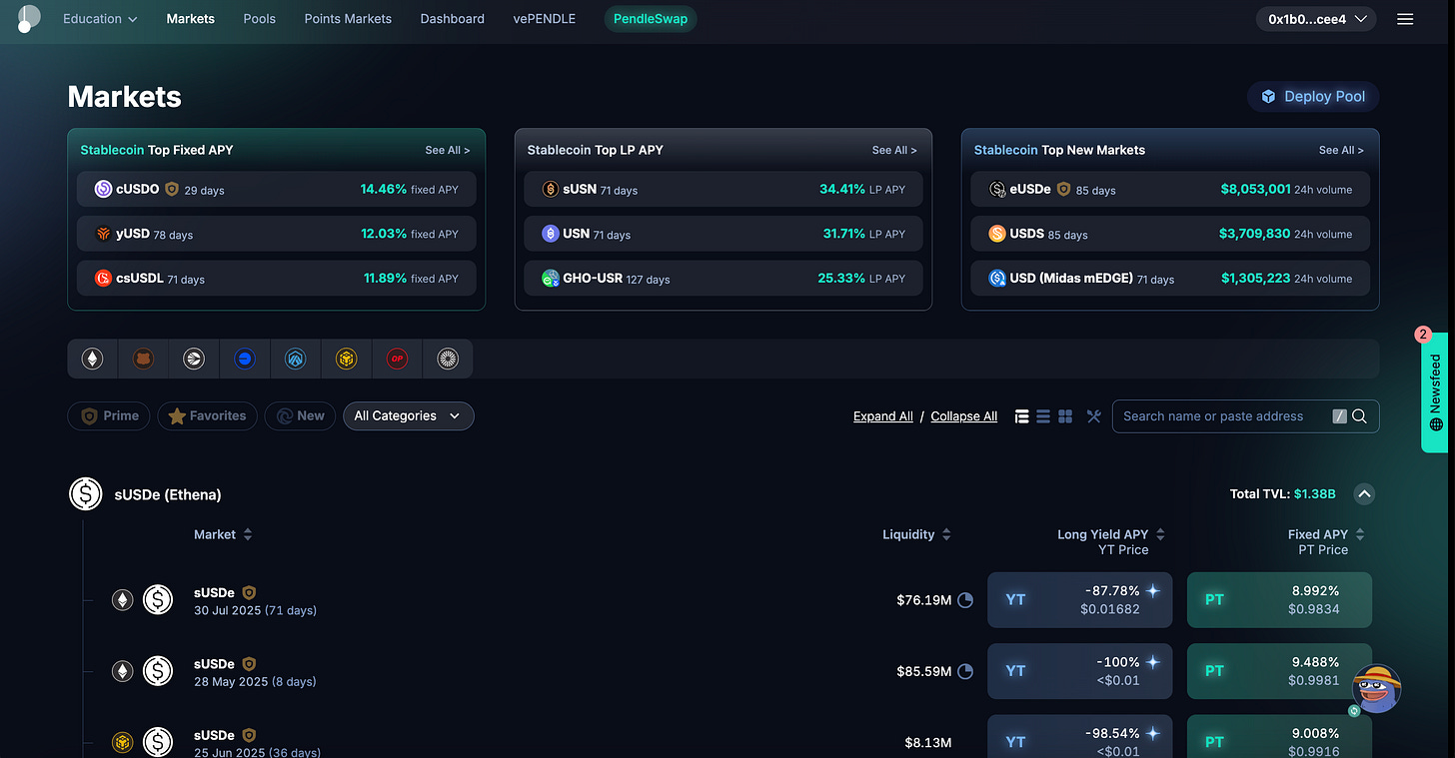Sort by the Market column arrows
Image resolution: width=1455 pixels, height=758 pixels.
(x=248, y=534)
